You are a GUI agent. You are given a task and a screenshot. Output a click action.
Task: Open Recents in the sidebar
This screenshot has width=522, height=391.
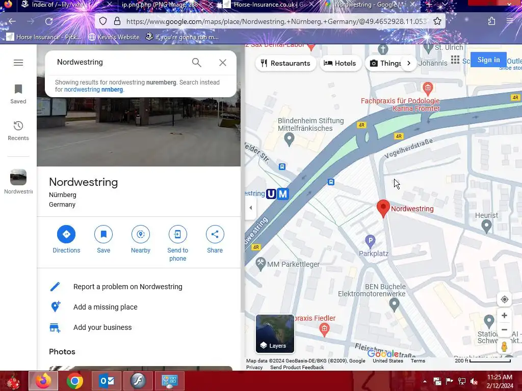click(x=18, y=131)
